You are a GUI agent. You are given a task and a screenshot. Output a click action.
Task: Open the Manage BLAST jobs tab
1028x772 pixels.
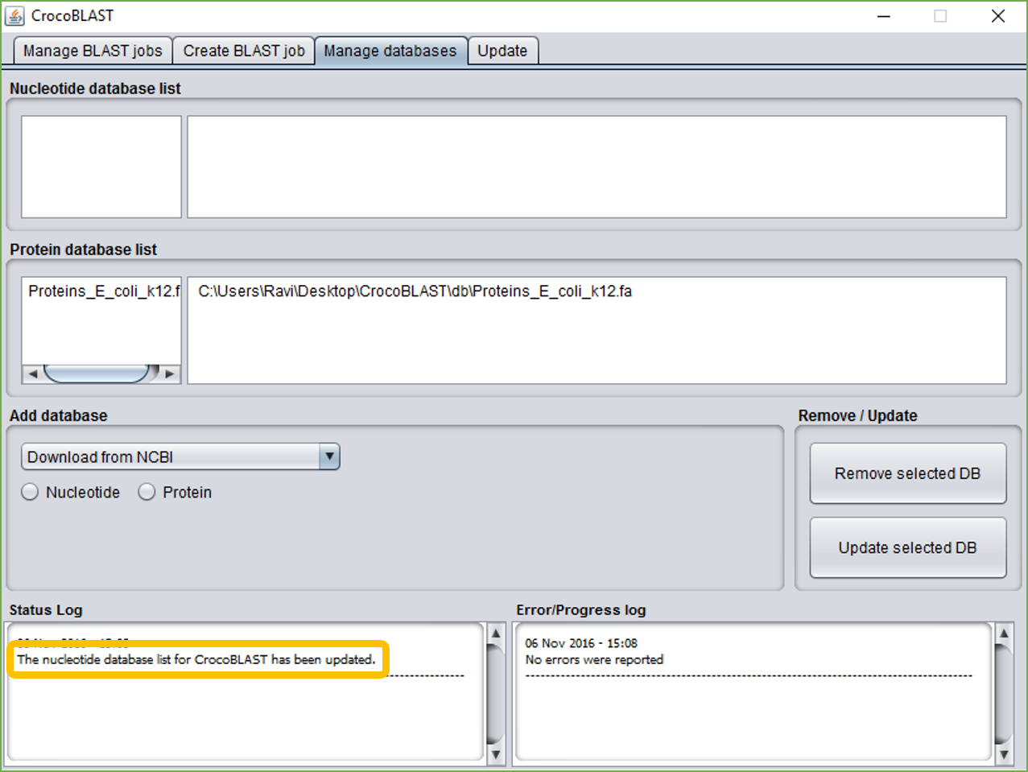pos(93,51)
